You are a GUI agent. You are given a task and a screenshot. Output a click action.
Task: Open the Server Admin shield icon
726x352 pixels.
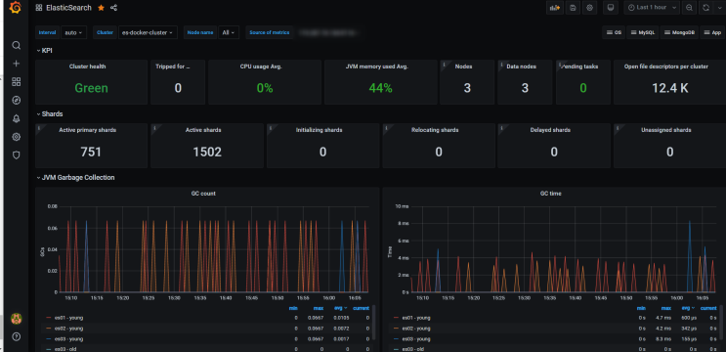[x=17, y=155]
